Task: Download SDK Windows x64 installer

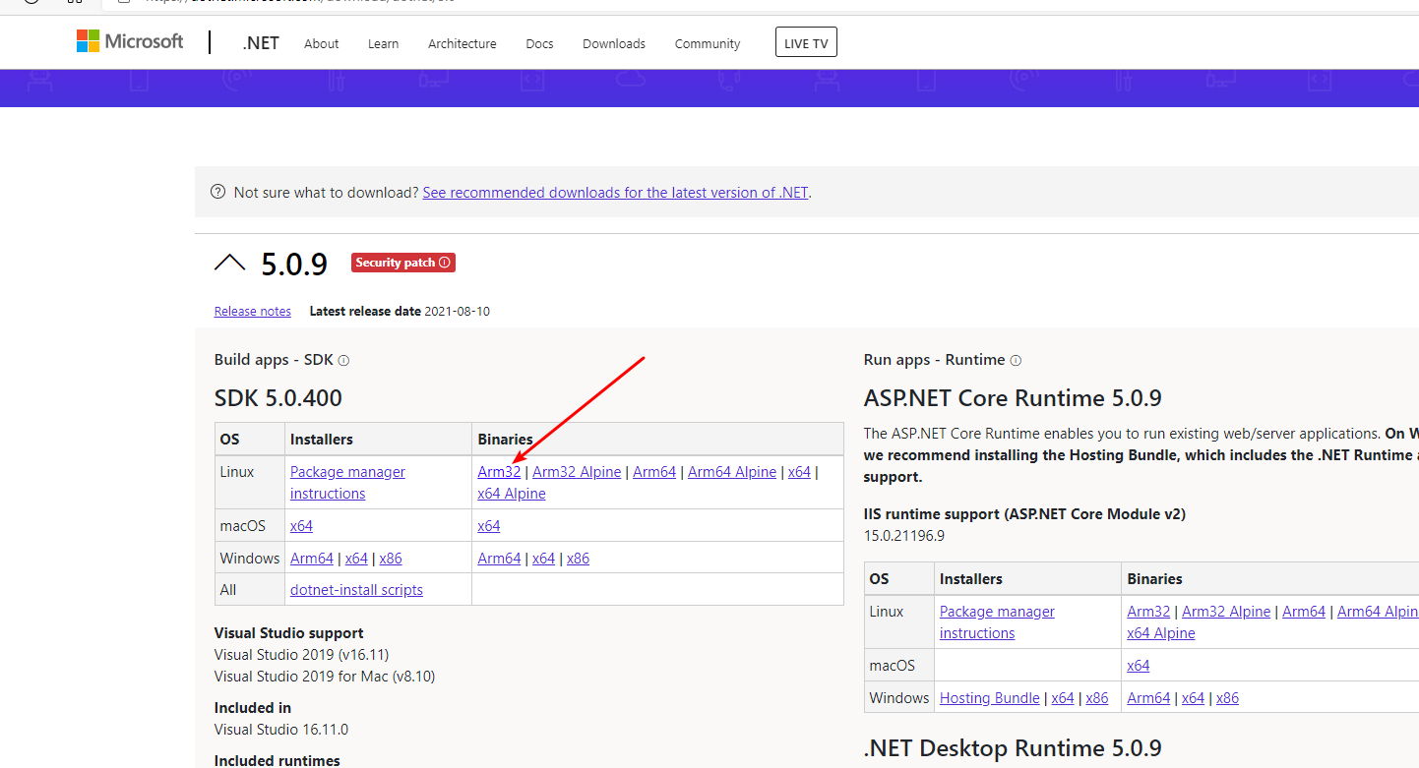Action: (x=356, y=559)
